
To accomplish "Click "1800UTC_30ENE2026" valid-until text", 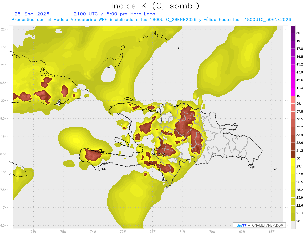I will click(x=268, y=20).
